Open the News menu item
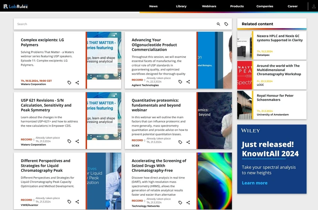 pyautogui.click(x=153, y=6)
